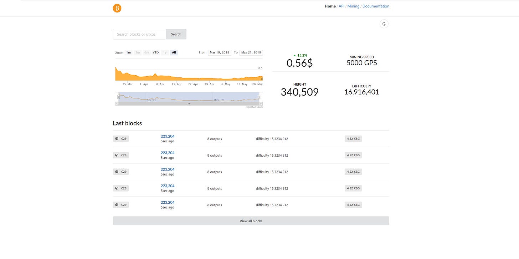Click the 25. Mar axis label
The image size is (519, 259).
click(127, 84)
